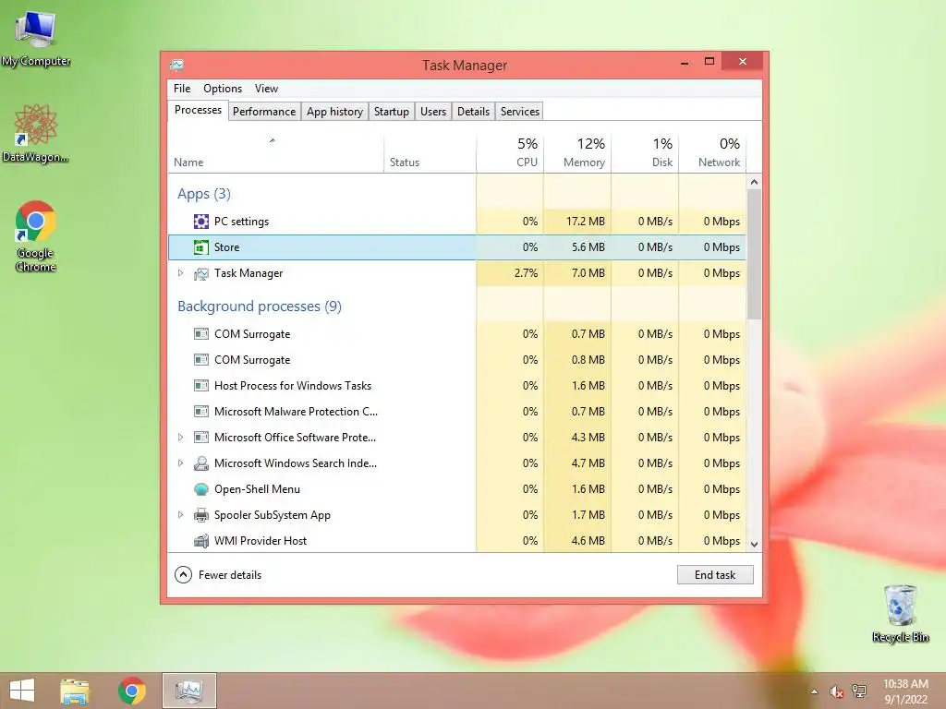This screenshot has width=946, height=709.
Task: Switch to the Users tab
Action: [433, 112]
